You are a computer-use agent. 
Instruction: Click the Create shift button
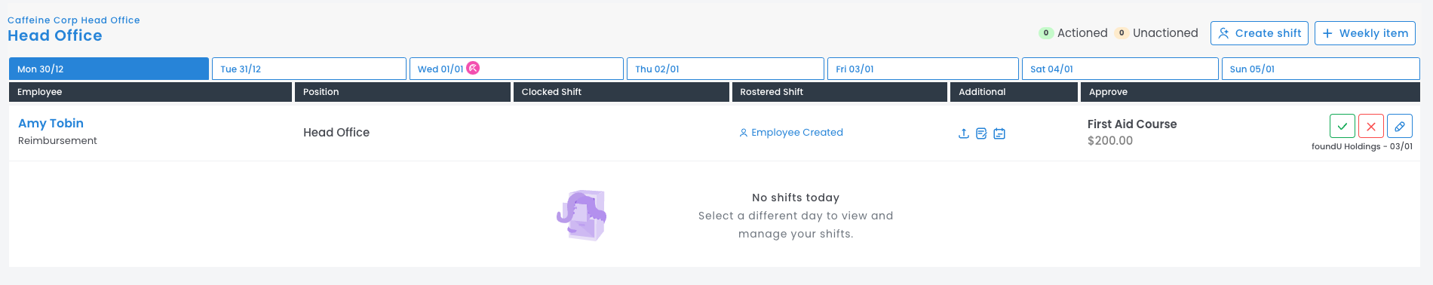point(1260,33)
